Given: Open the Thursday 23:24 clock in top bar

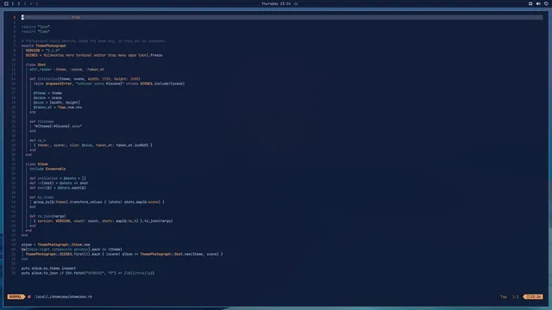Looking at the screenshot, I should (276, 3).
